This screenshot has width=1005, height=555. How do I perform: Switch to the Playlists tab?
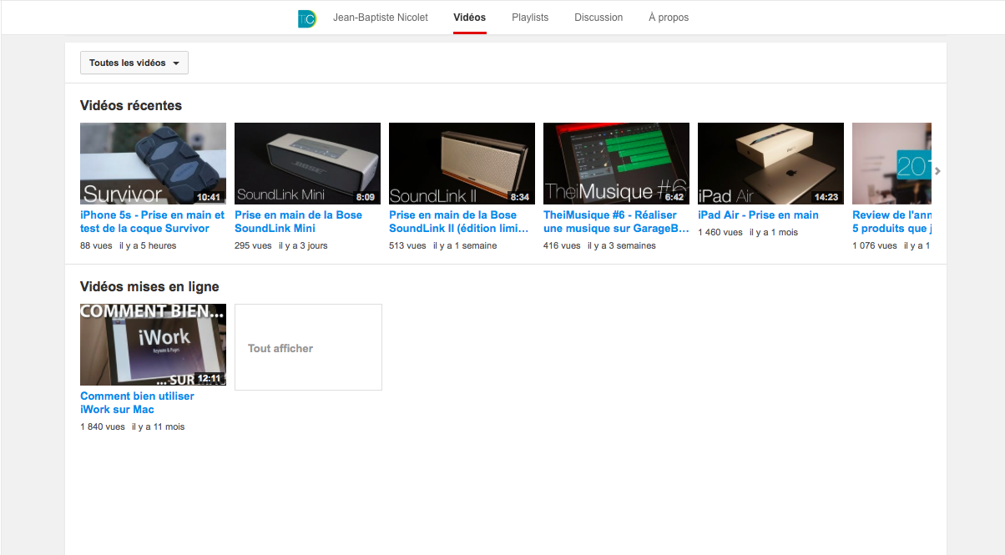(530, 18)
